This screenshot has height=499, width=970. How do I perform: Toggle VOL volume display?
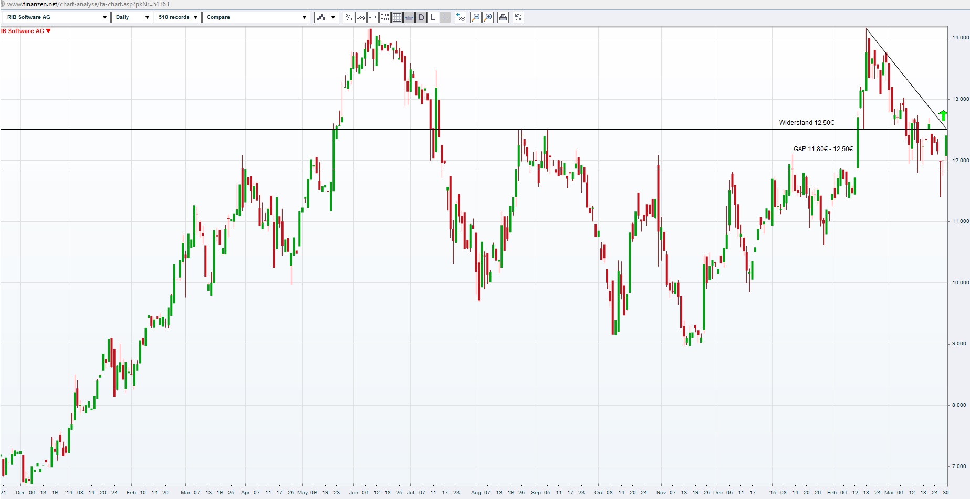click(373, 17)
